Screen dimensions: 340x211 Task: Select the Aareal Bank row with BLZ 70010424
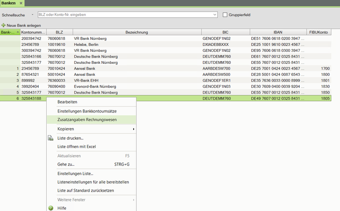tap(166, 68)
